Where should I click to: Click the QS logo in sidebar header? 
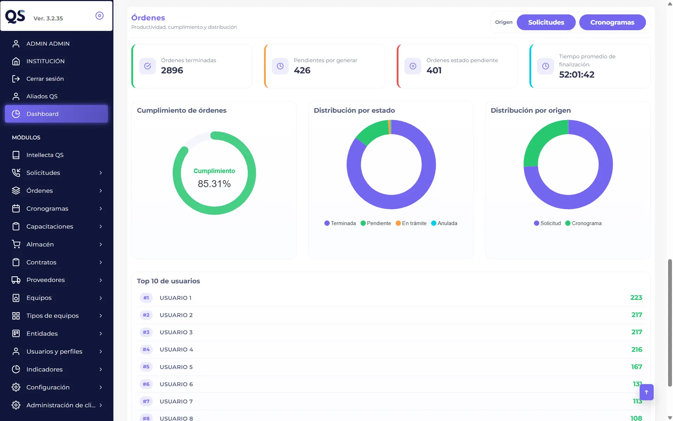(15, 17)
